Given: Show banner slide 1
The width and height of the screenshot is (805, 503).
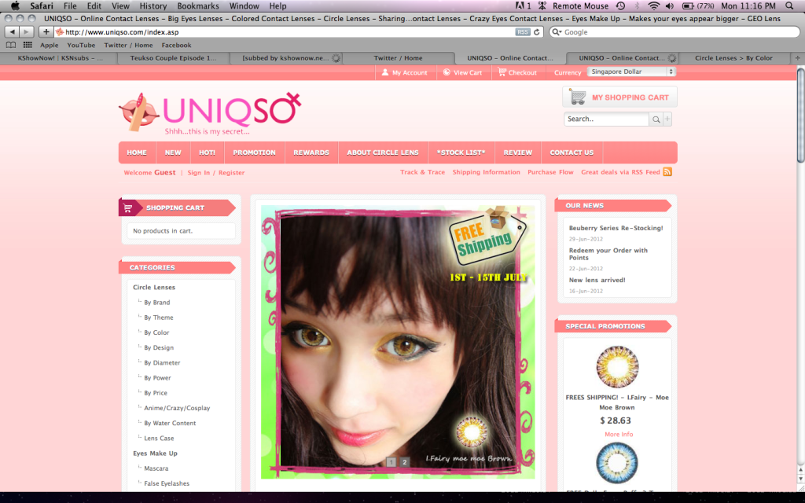Looking at the screenshot, I should (391, 462).
